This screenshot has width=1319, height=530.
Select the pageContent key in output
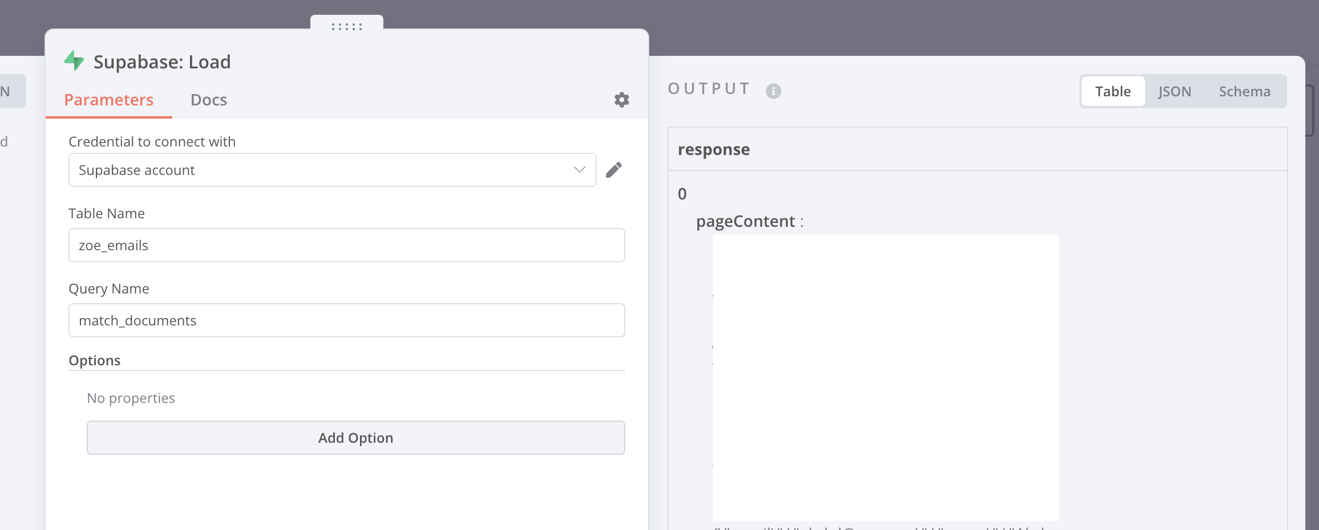pyautogui.click(x=745, y=221)
